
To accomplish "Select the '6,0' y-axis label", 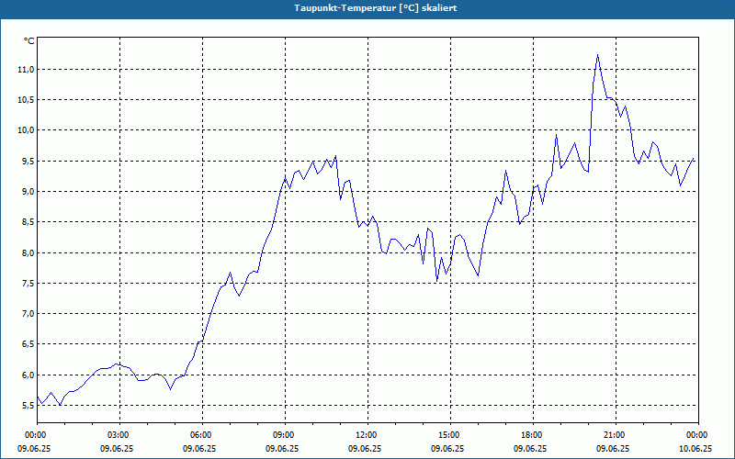I will (28, 375).
